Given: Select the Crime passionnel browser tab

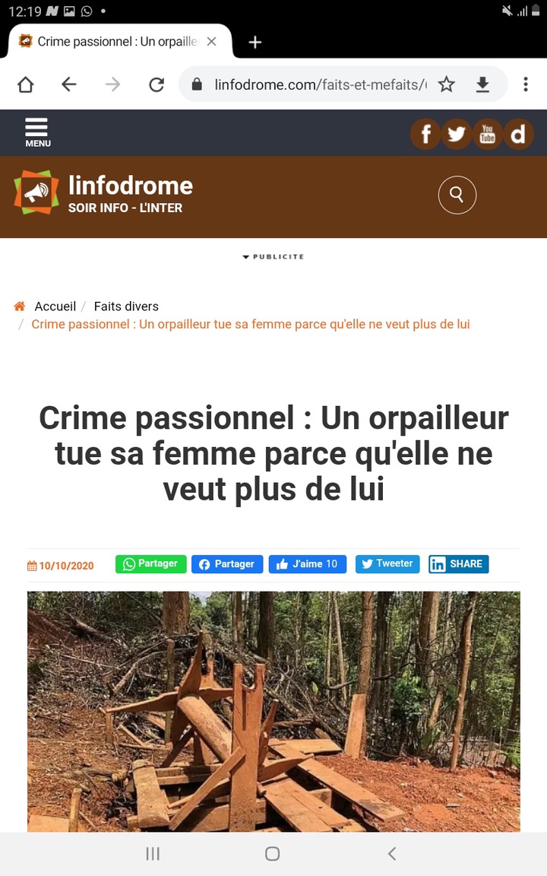Looking at the screenshot, I should [x=116, y=41].
